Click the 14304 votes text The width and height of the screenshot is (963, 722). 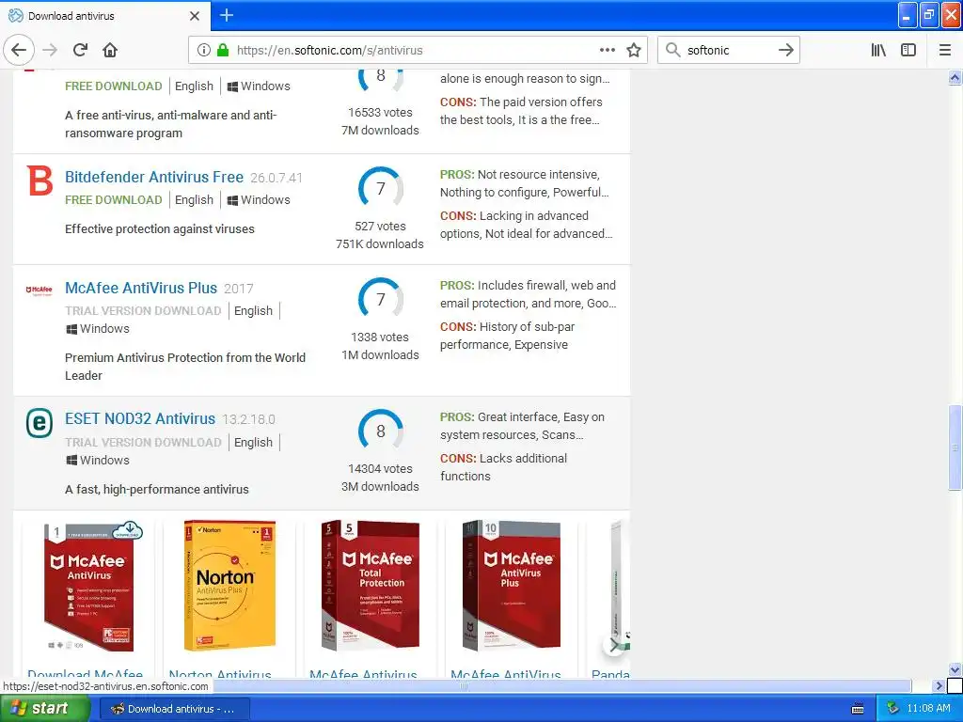[x=380, y=468]
